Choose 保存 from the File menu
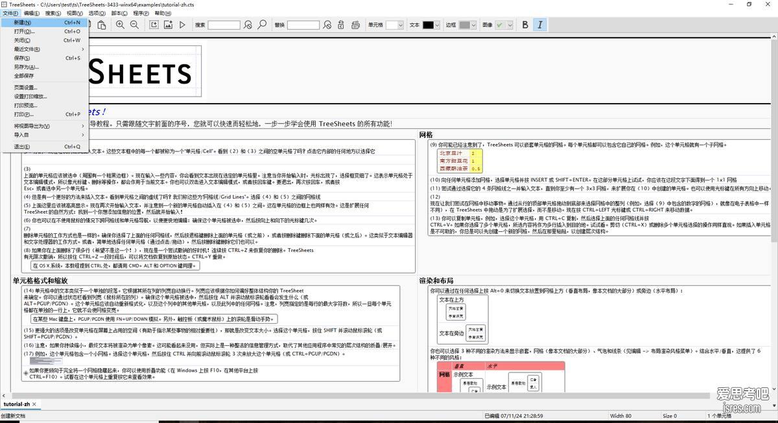 pyautogui.click(x=45, y=58)
